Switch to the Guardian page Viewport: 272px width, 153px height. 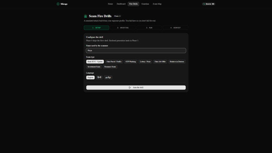(x=145, y=4)
